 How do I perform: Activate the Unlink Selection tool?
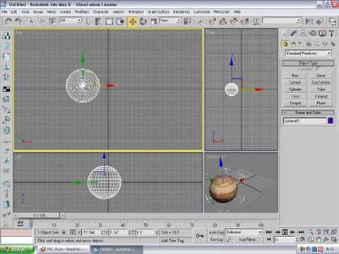[x=42, y=21]
